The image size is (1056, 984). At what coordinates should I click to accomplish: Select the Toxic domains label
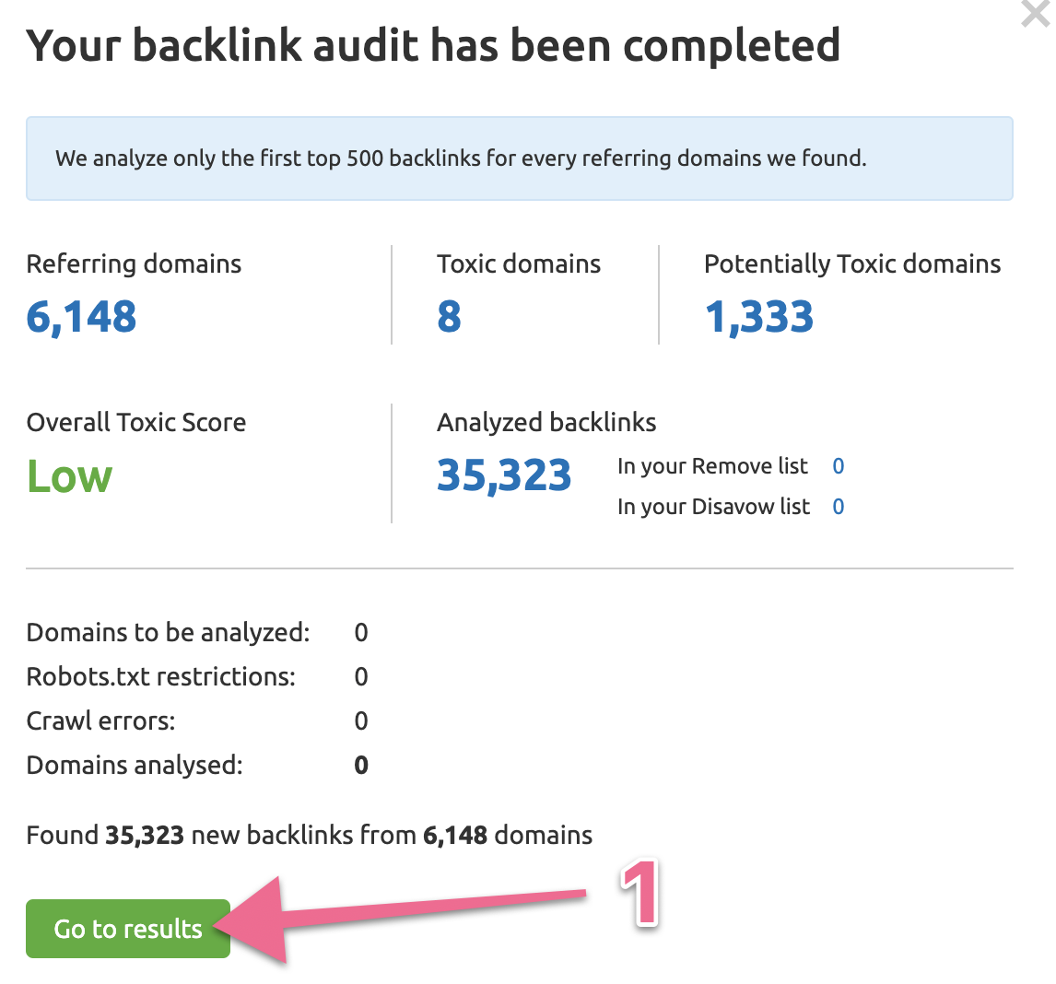click(518, 264)
